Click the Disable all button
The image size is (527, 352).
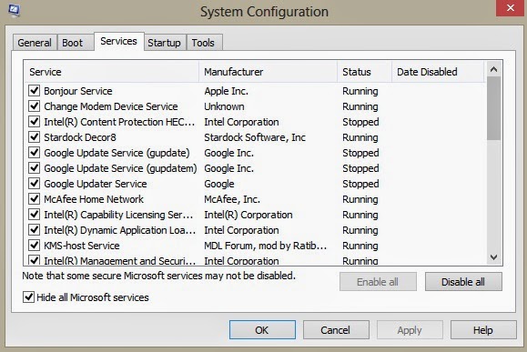point(463,282)
